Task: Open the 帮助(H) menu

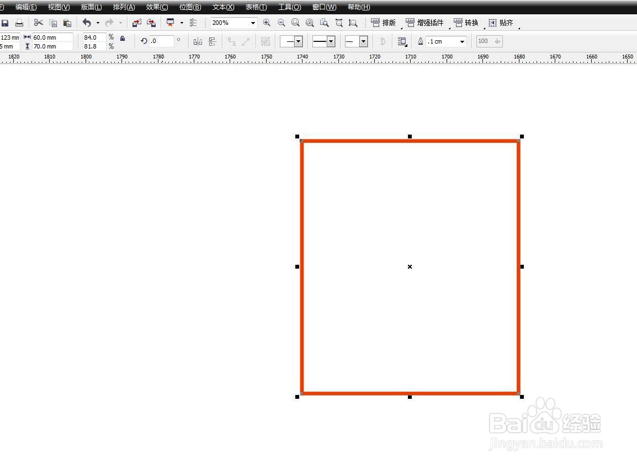Action: pyautogui.click(x=359, y=7)
